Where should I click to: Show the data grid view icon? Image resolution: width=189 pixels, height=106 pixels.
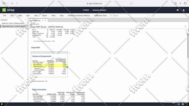[183, 104]
